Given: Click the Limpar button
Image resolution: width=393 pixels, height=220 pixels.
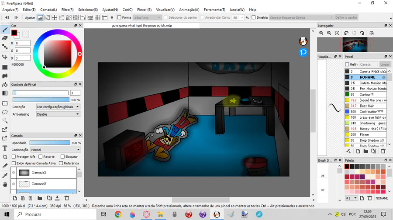Looking at the screenshot, I should coord(385,64).
